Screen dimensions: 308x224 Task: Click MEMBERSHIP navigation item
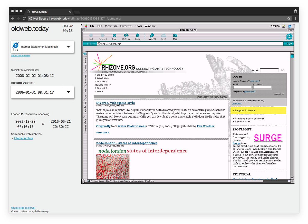click(x=103, y=85)
